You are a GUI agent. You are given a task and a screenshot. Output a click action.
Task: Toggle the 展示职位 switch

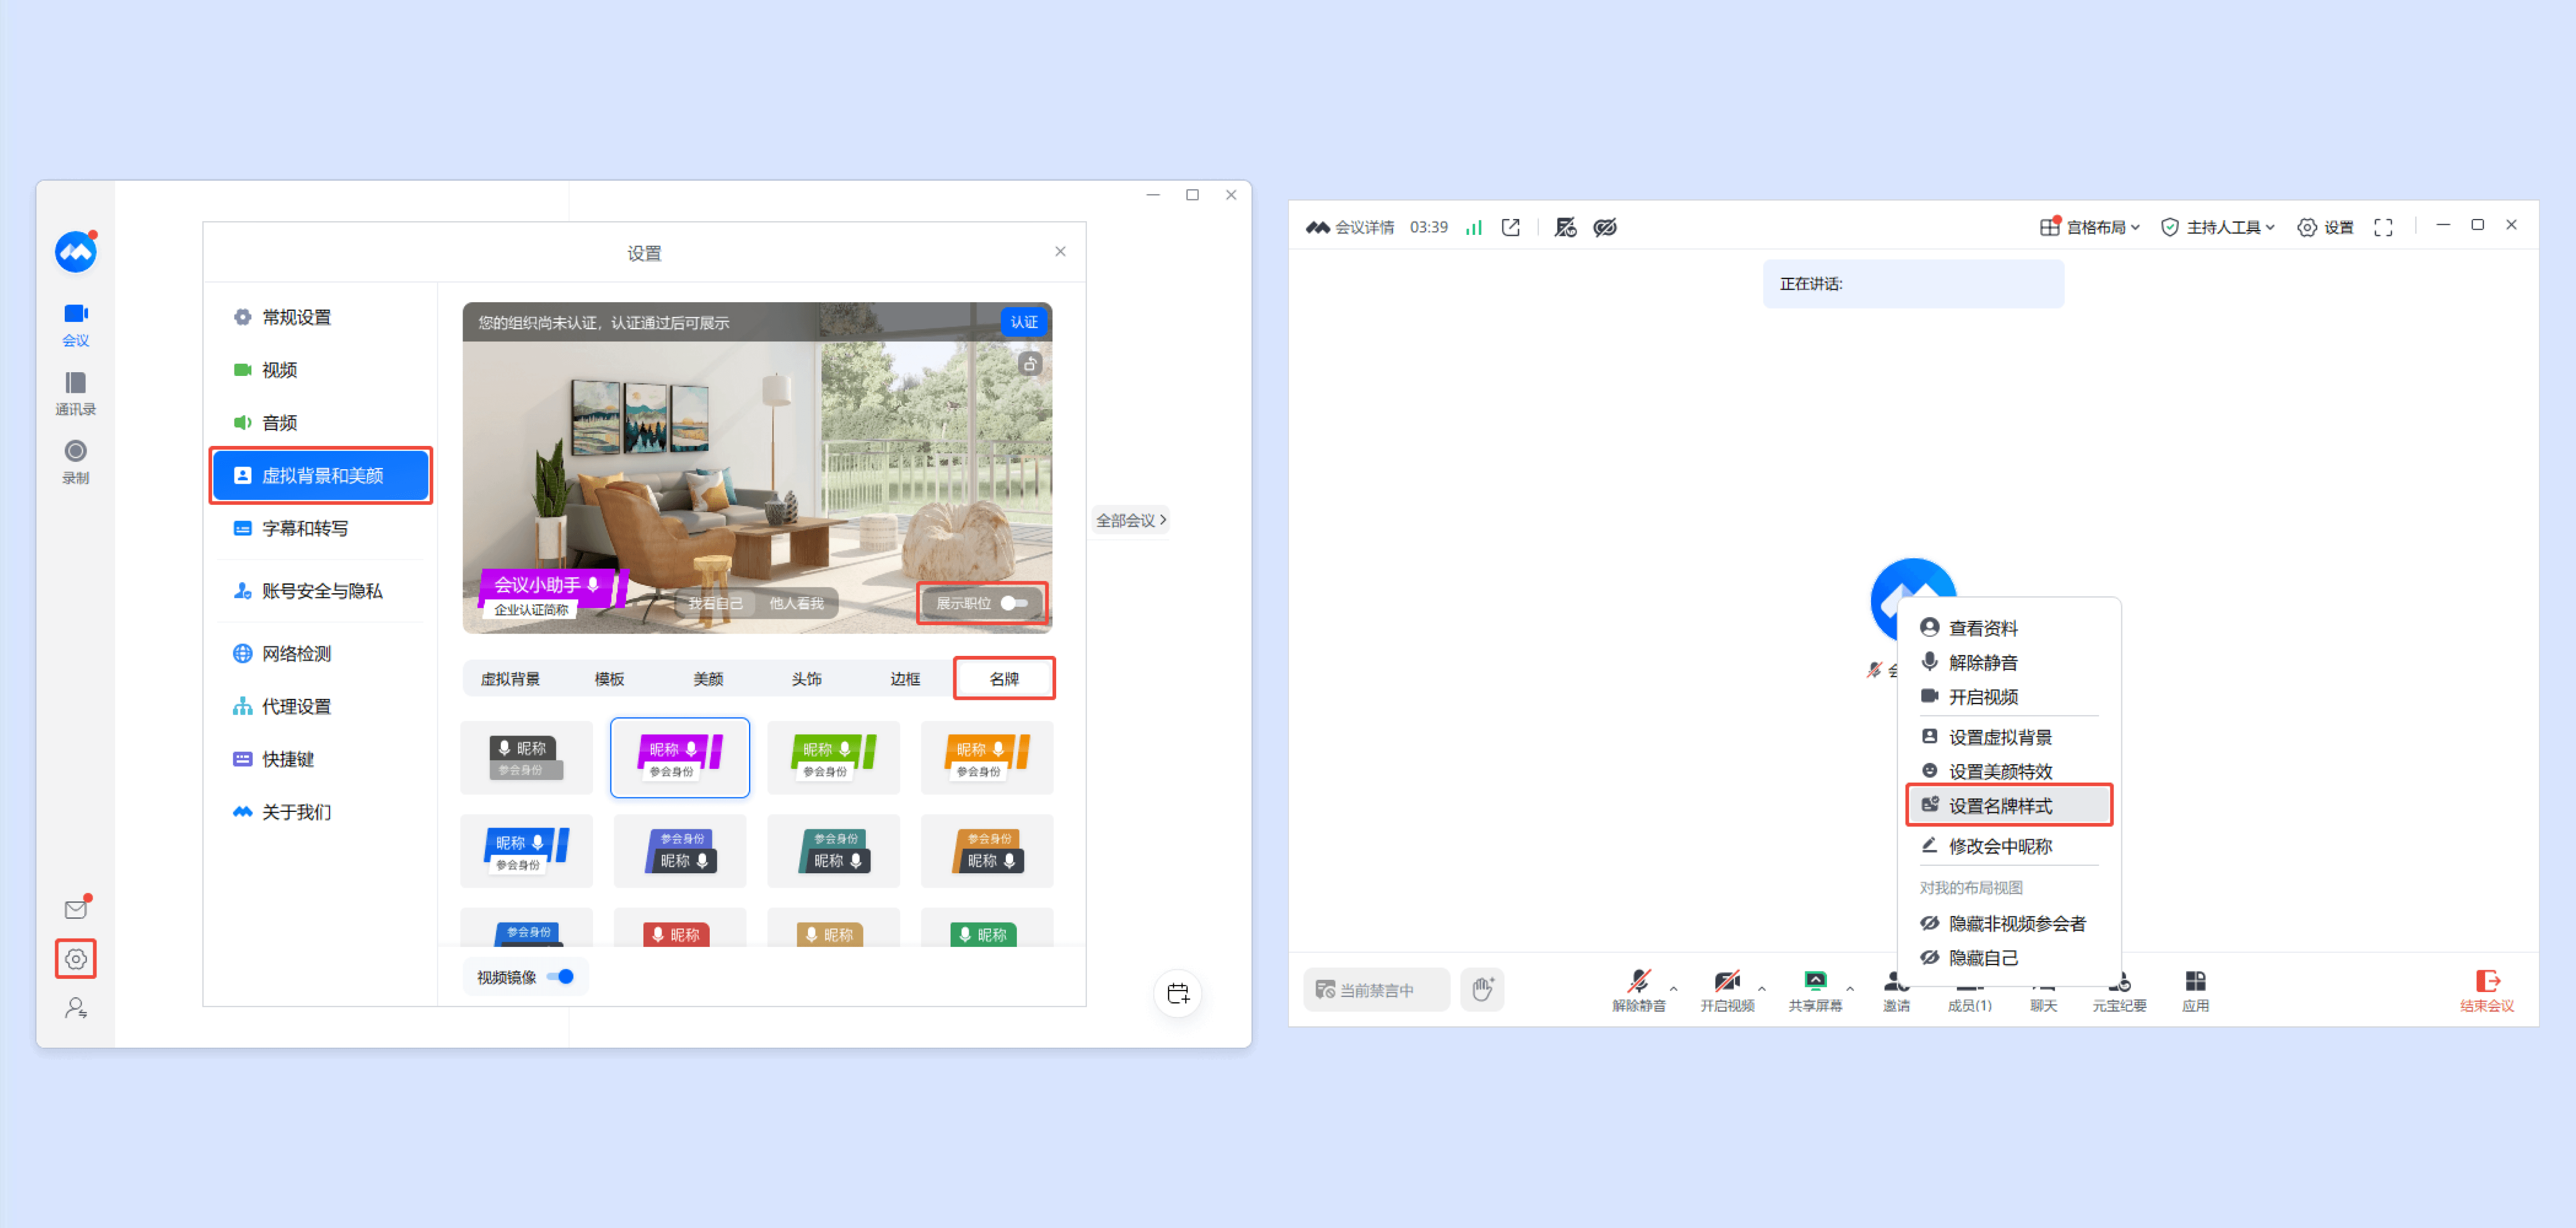[x=1014, y=603]
